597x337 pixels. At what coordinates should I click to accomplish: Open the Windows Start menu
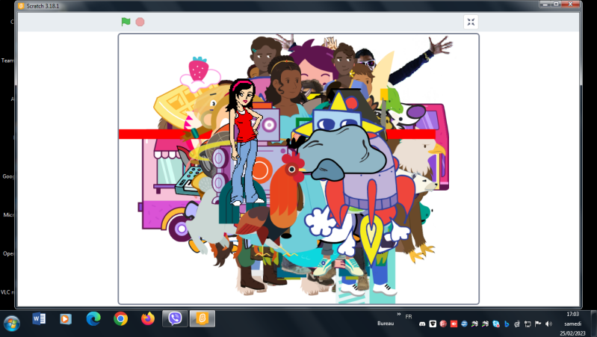click(11, 324)
